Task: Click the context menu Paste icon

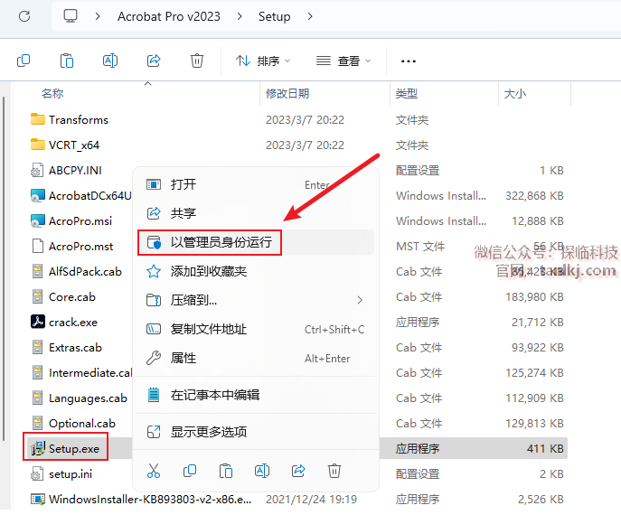Action: click(226, 471)
